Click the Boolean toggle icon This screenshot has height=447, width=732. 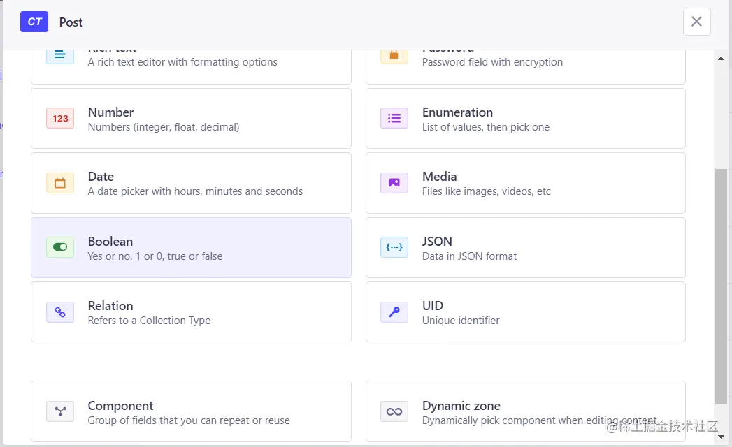[x=60, y=247]
